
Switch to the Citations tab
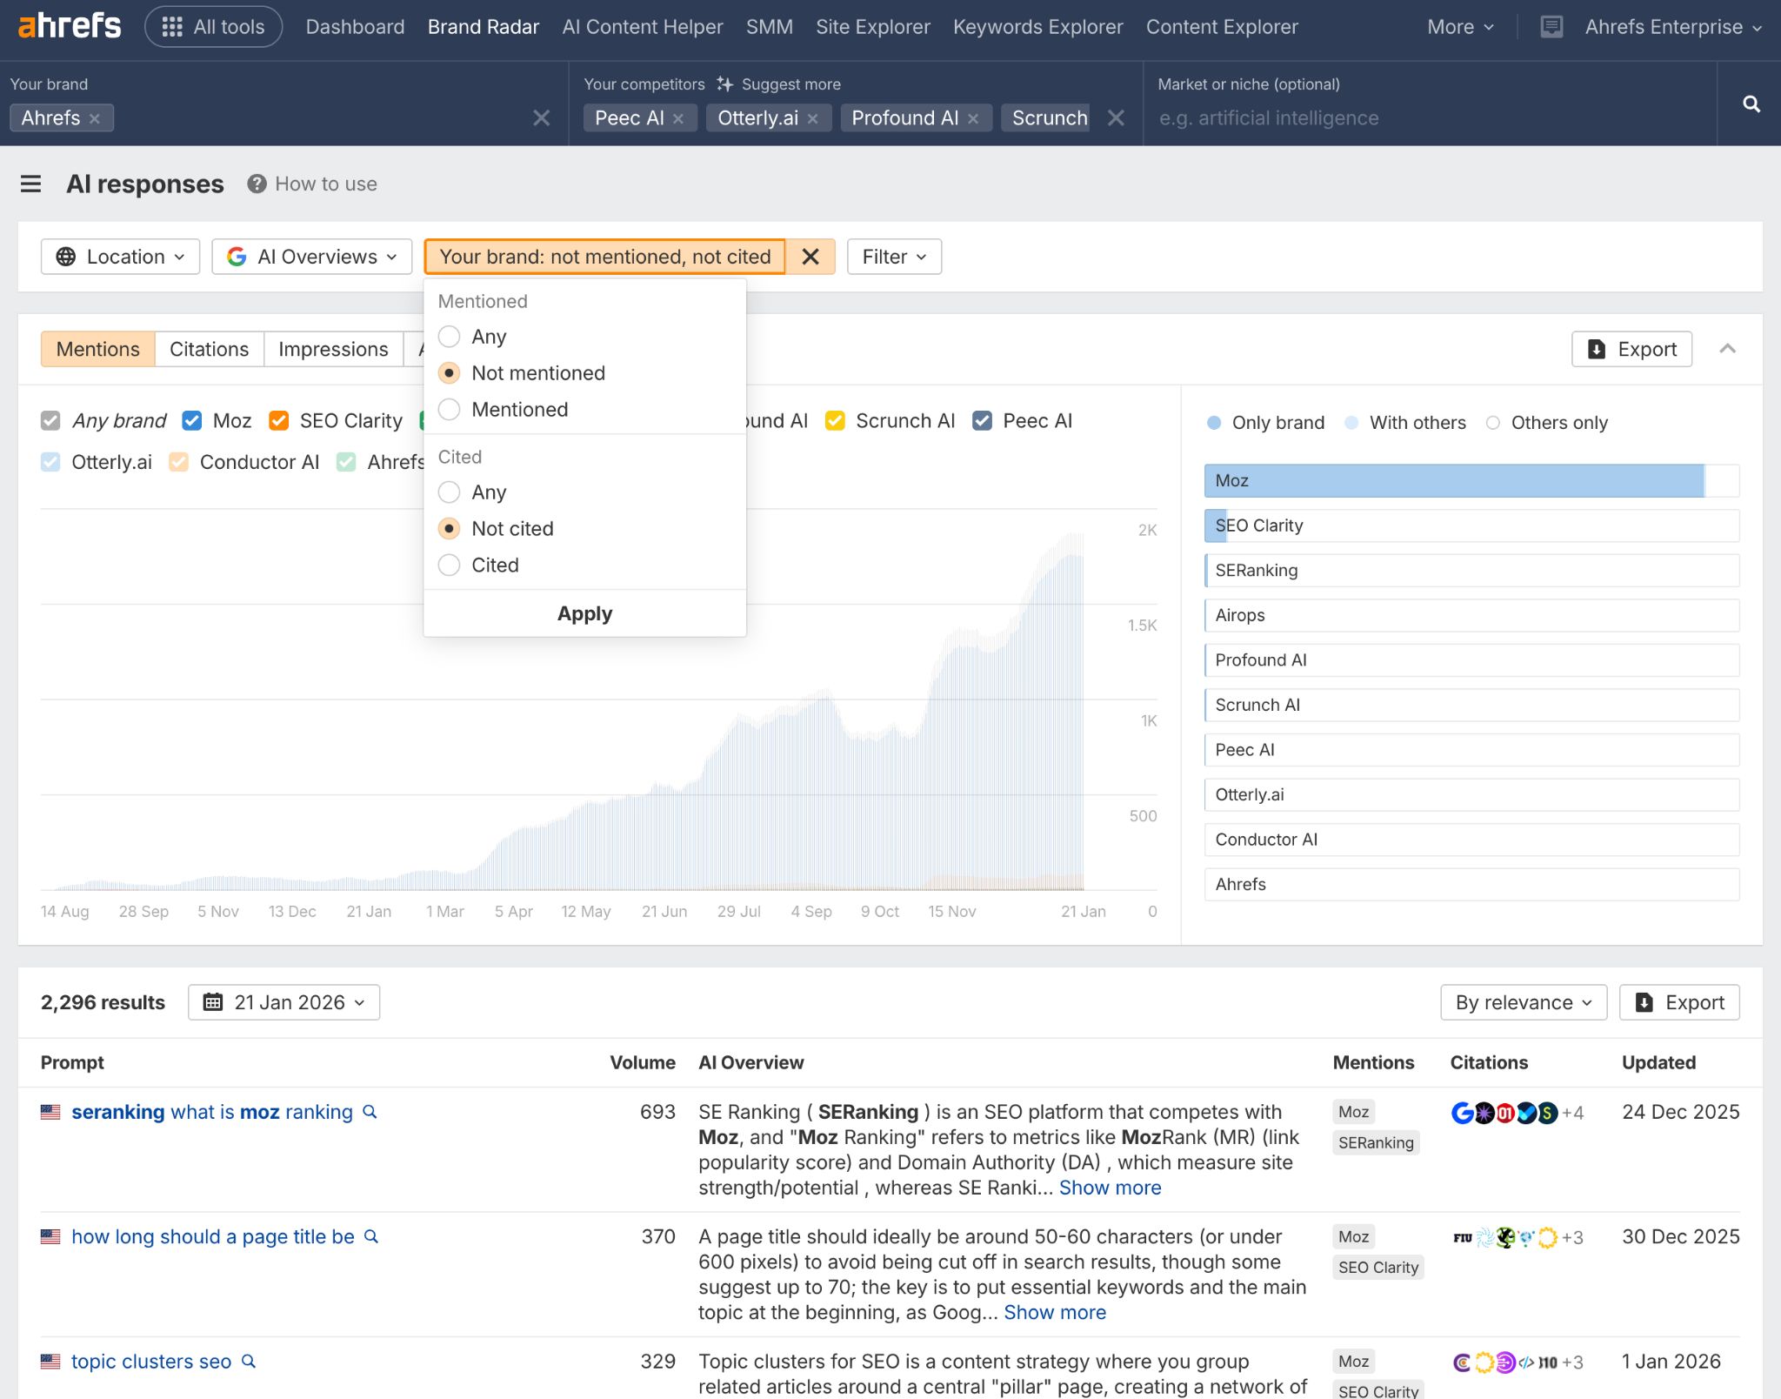pos(209,349)
